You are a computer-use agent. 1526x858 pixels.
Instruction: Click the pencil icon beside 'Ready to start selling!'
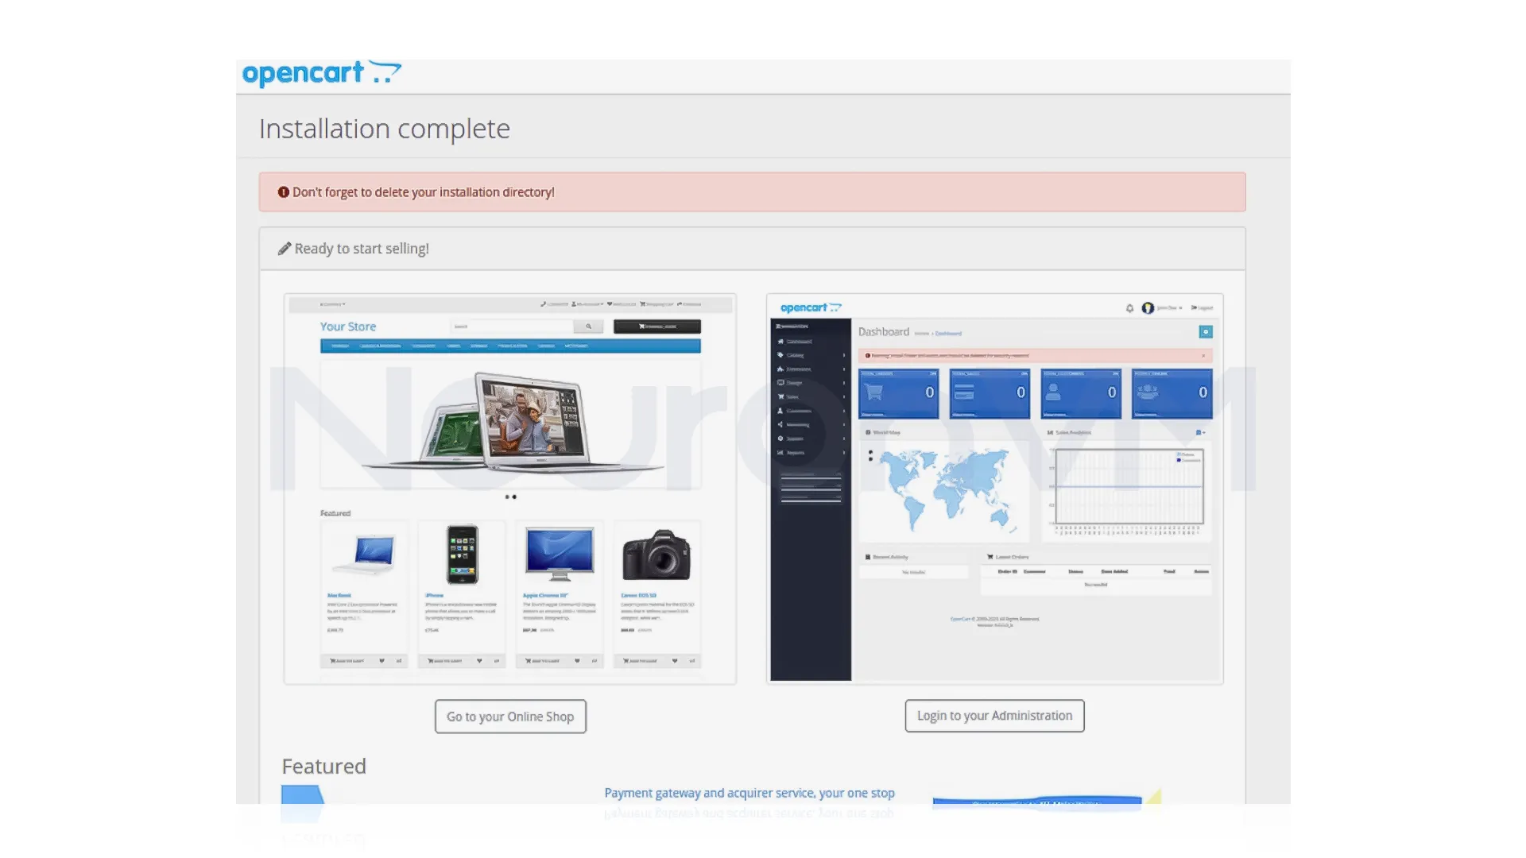284,249
